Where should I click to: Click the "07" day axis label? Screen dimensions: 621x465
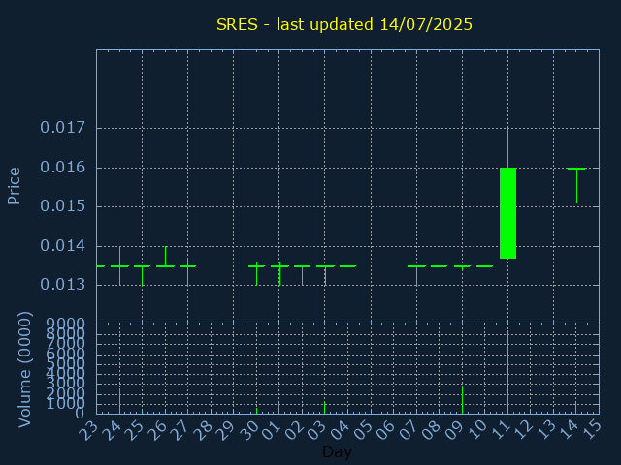point(409,430)
